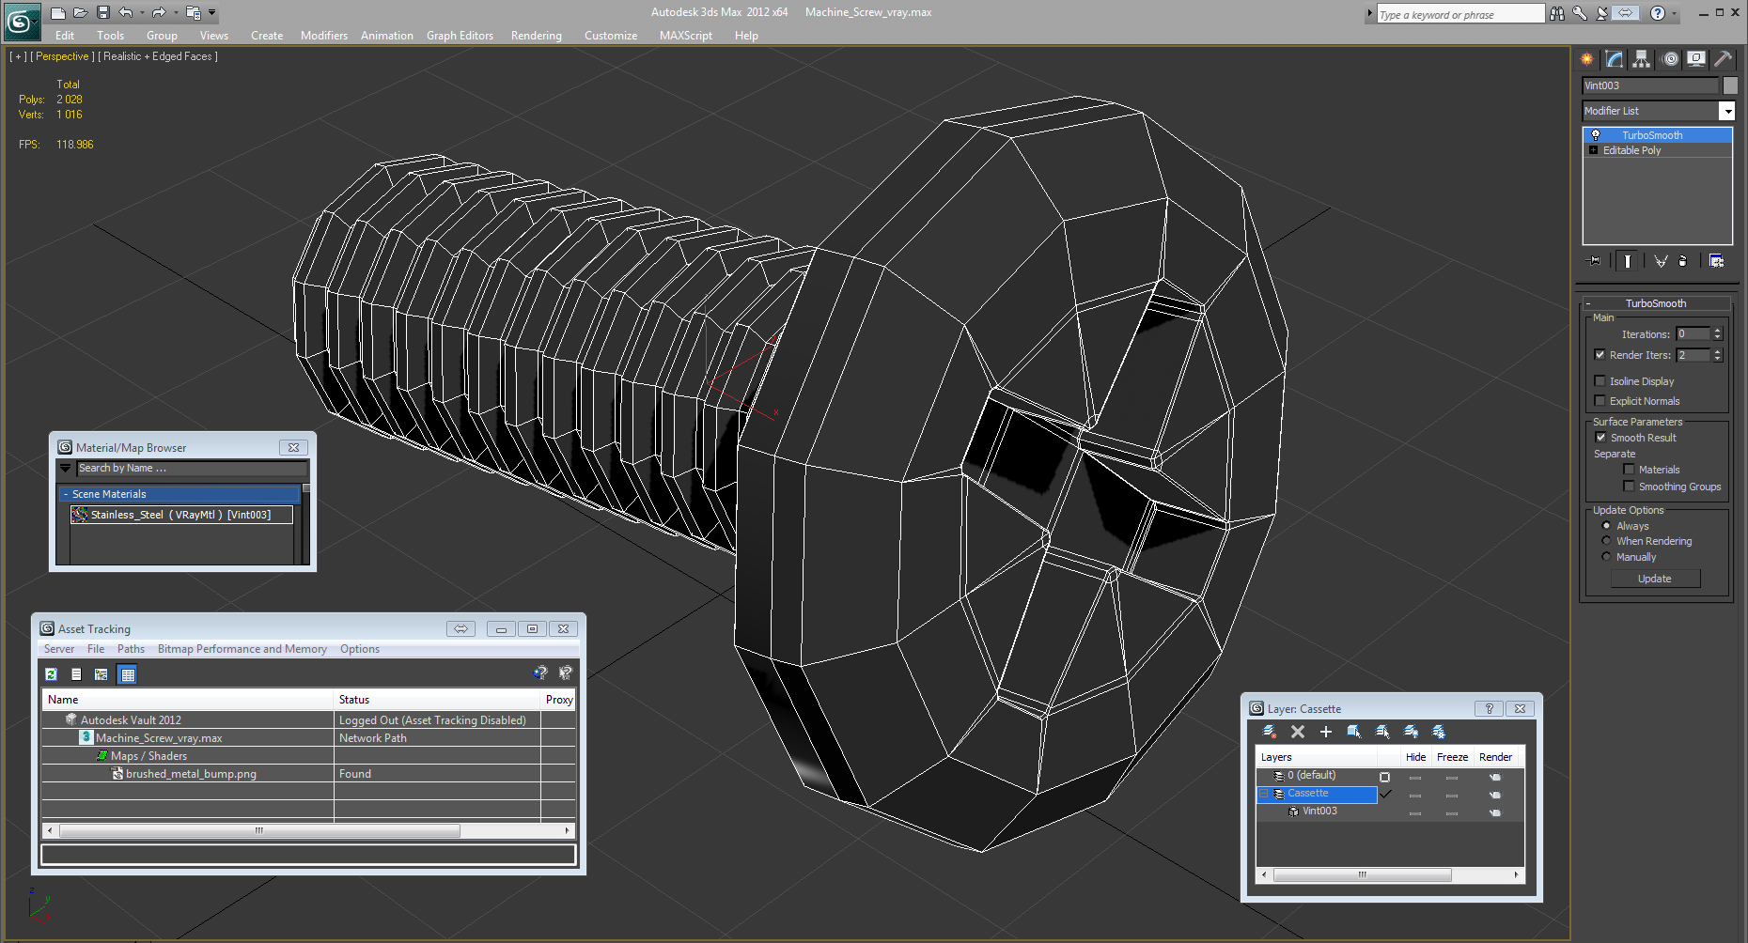Open the Display command panel tab
This screenshot has height=943, width=1748.
point(1696,59)
